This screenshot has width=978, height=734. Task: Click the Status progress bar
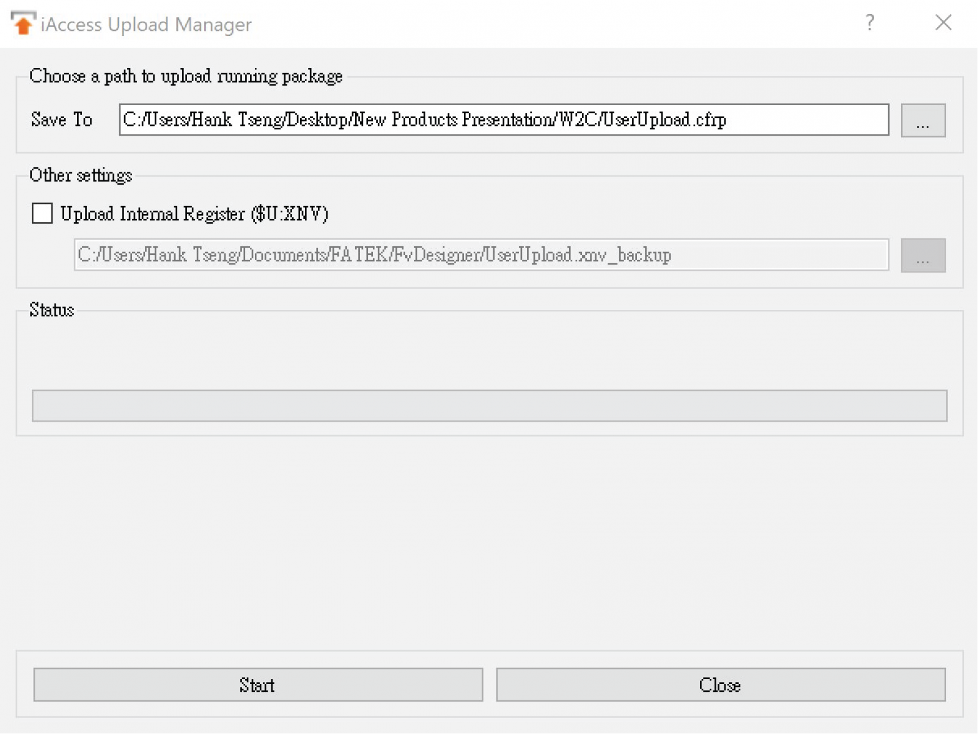click(490, 406)
